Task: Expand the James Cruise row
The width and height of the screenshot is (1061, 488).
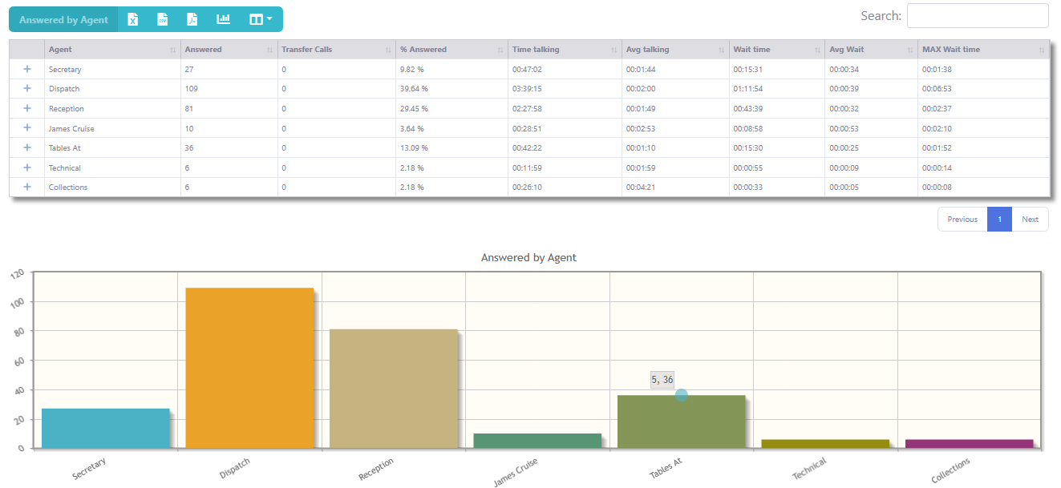Action: tap(27, 128)
